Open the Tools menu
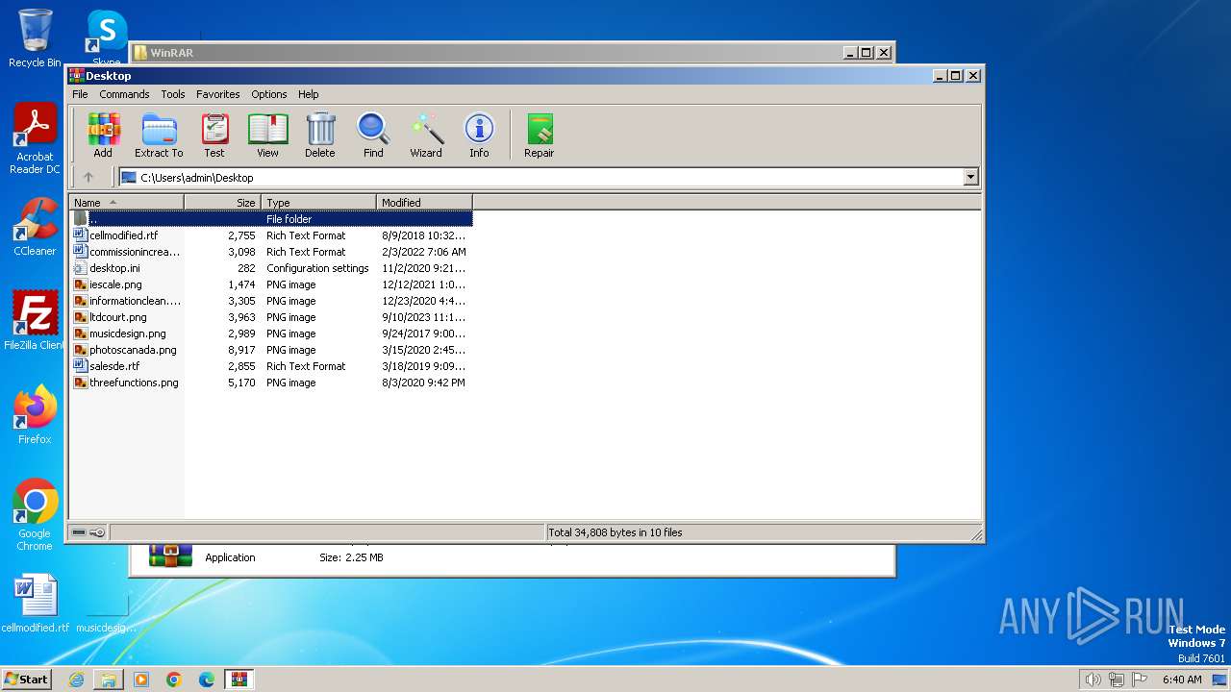The width and height of the screenshot is (1231, 692). point(173,94)
